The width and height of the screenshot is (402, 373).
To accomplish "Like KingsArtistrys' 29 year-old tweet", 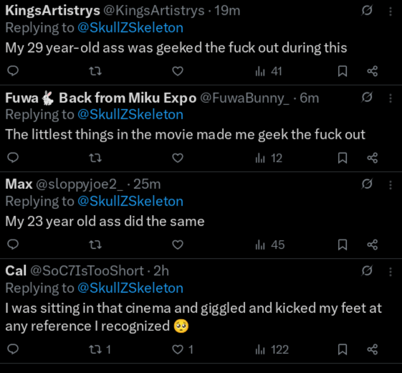I will (x=177, y=71).
